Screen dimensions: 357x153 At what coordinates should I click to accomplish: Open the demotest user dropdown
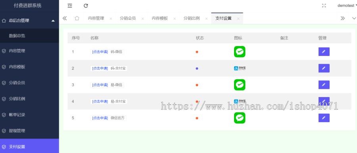tap(347, 6)
